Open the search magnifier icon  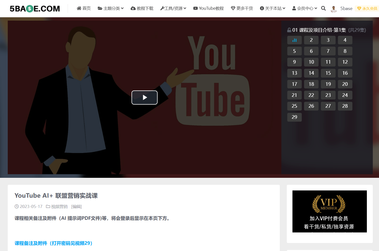323,8
